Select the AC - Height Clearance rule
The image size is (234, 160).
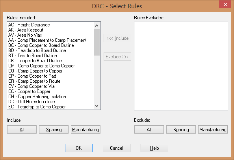pos(29,25)
